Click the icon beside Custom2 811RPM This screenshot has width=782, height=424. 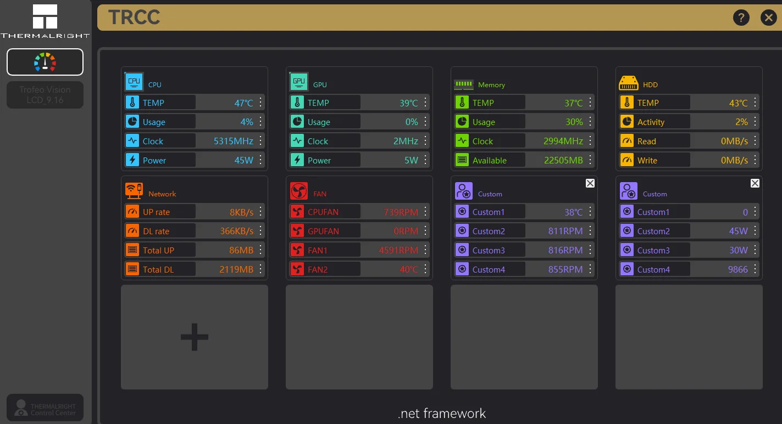tap(462, 231)
